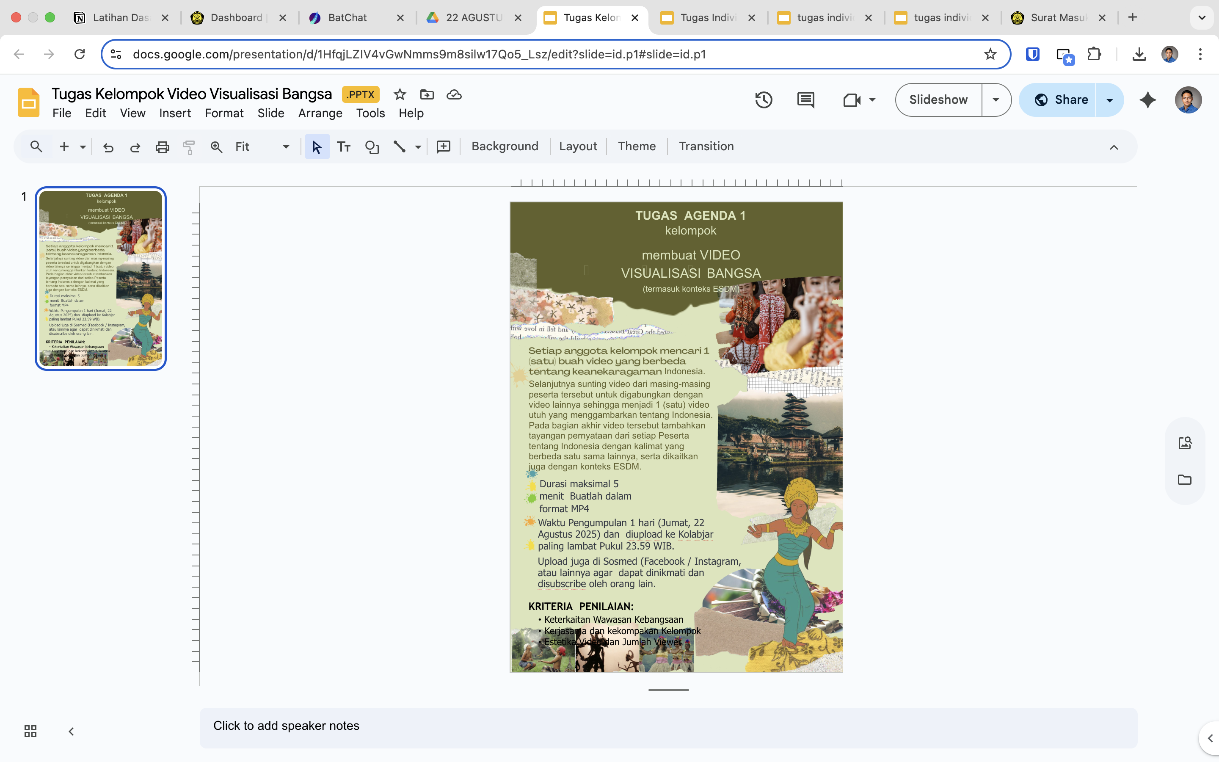This screenshot has width=1219, height=762.
Task: Open the Arrange menu
Action: pos(320,113)
